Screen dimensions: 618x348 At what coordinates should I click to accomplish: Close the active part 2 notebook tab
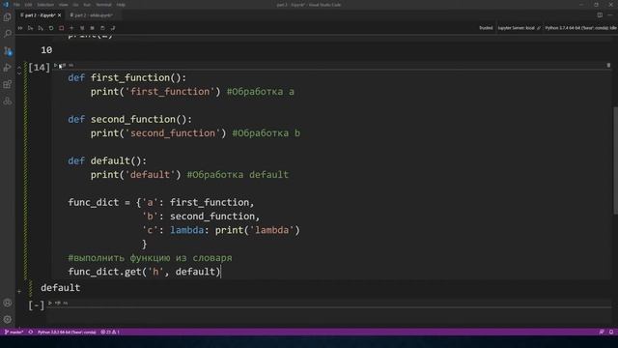[x=60, y=15]
